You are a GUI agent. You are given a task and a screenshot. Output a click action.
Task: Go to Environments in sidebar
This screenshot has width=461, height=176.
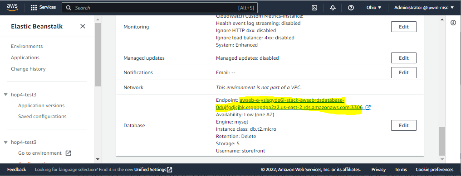coord(27,46)
